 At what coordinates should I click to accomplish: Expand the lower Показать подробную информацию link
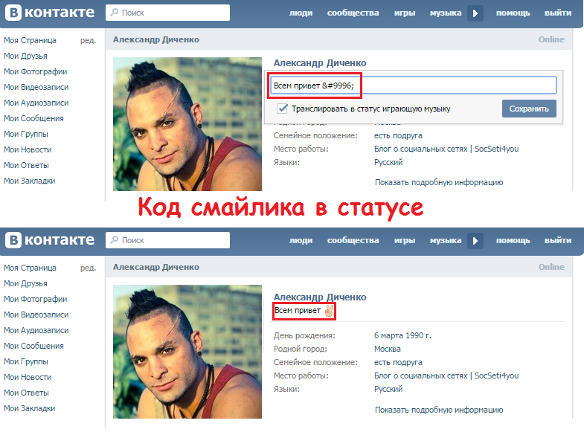click(439, 410)
